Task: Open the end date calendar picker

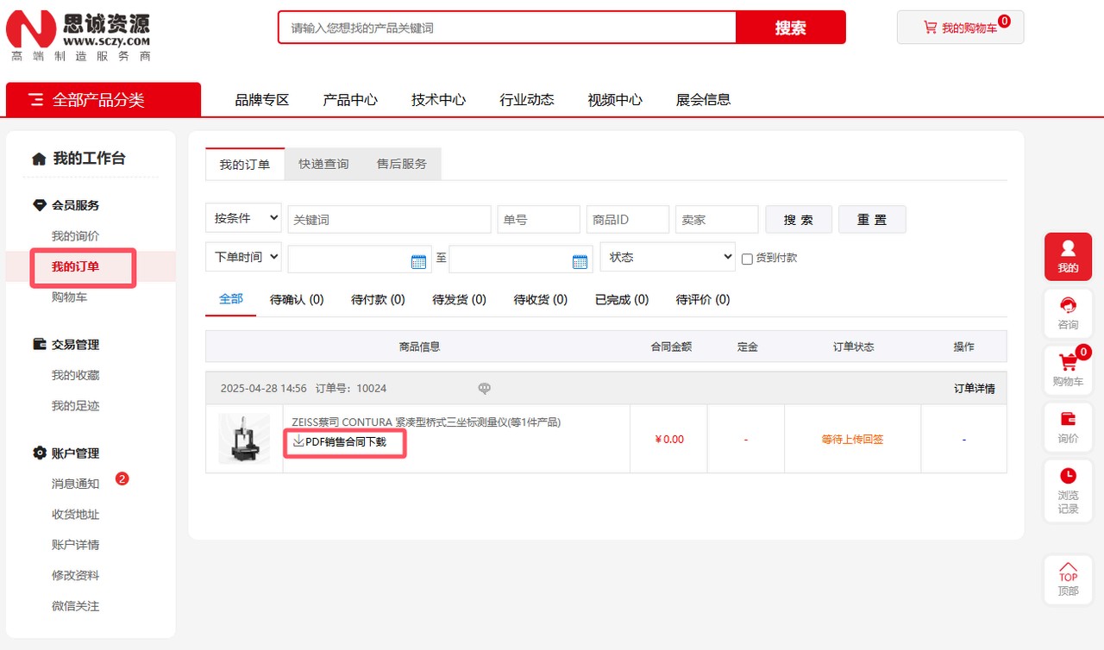Action: (580, 261)
